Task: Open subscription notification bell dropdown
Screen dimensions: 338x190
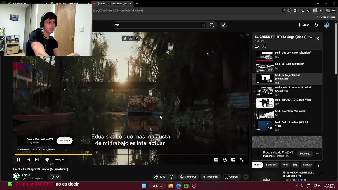Action: [55, 177]
